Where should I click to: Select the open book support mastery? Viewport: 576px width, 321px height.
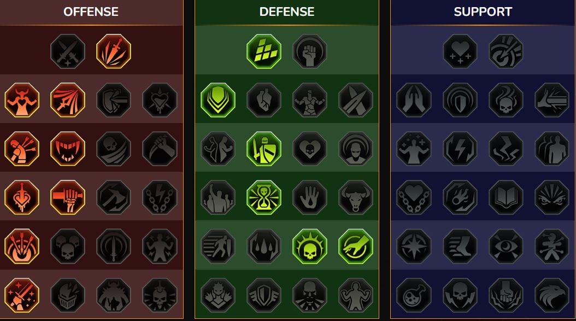[506, 197]
